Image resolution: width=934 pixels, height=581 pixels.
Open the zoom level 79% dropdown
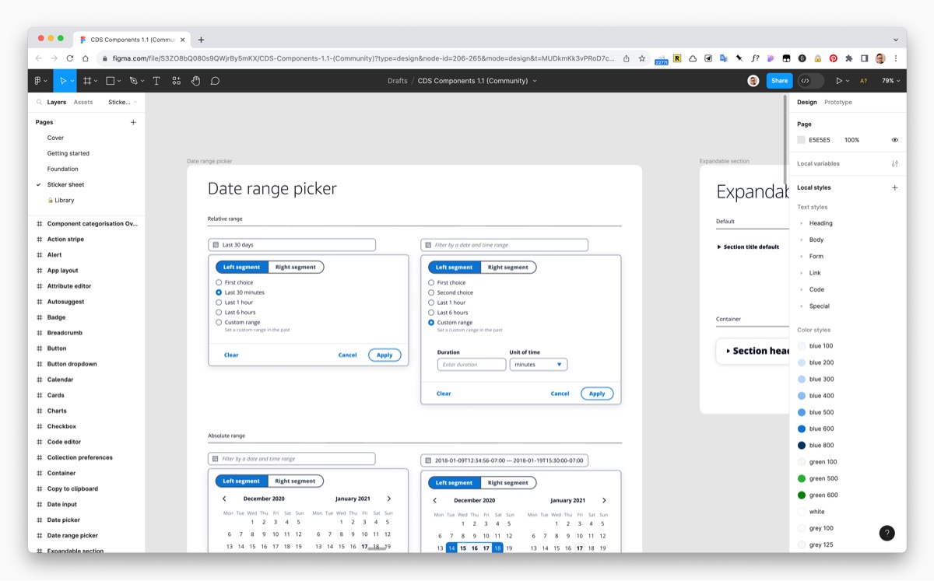890,81
